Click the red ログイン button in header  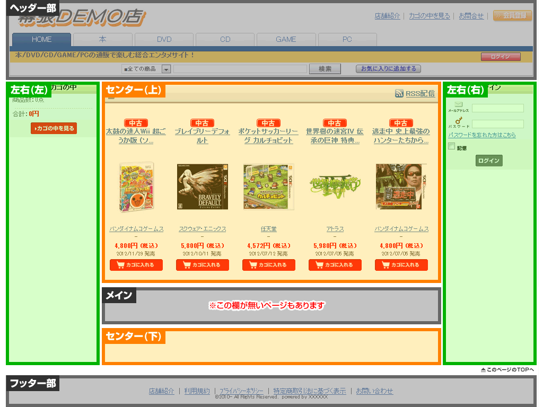501,57
